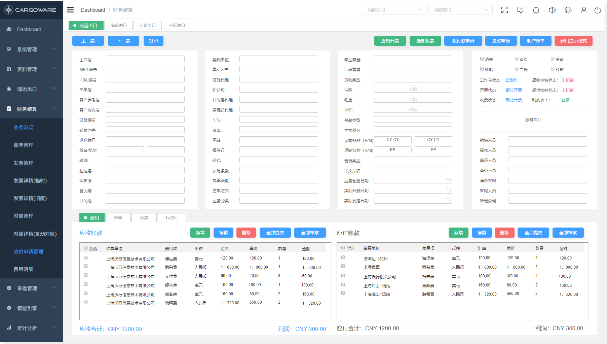607x344 pixels.
Task: Click the hamburger menu collapse icon
Action: coord(70,10)
